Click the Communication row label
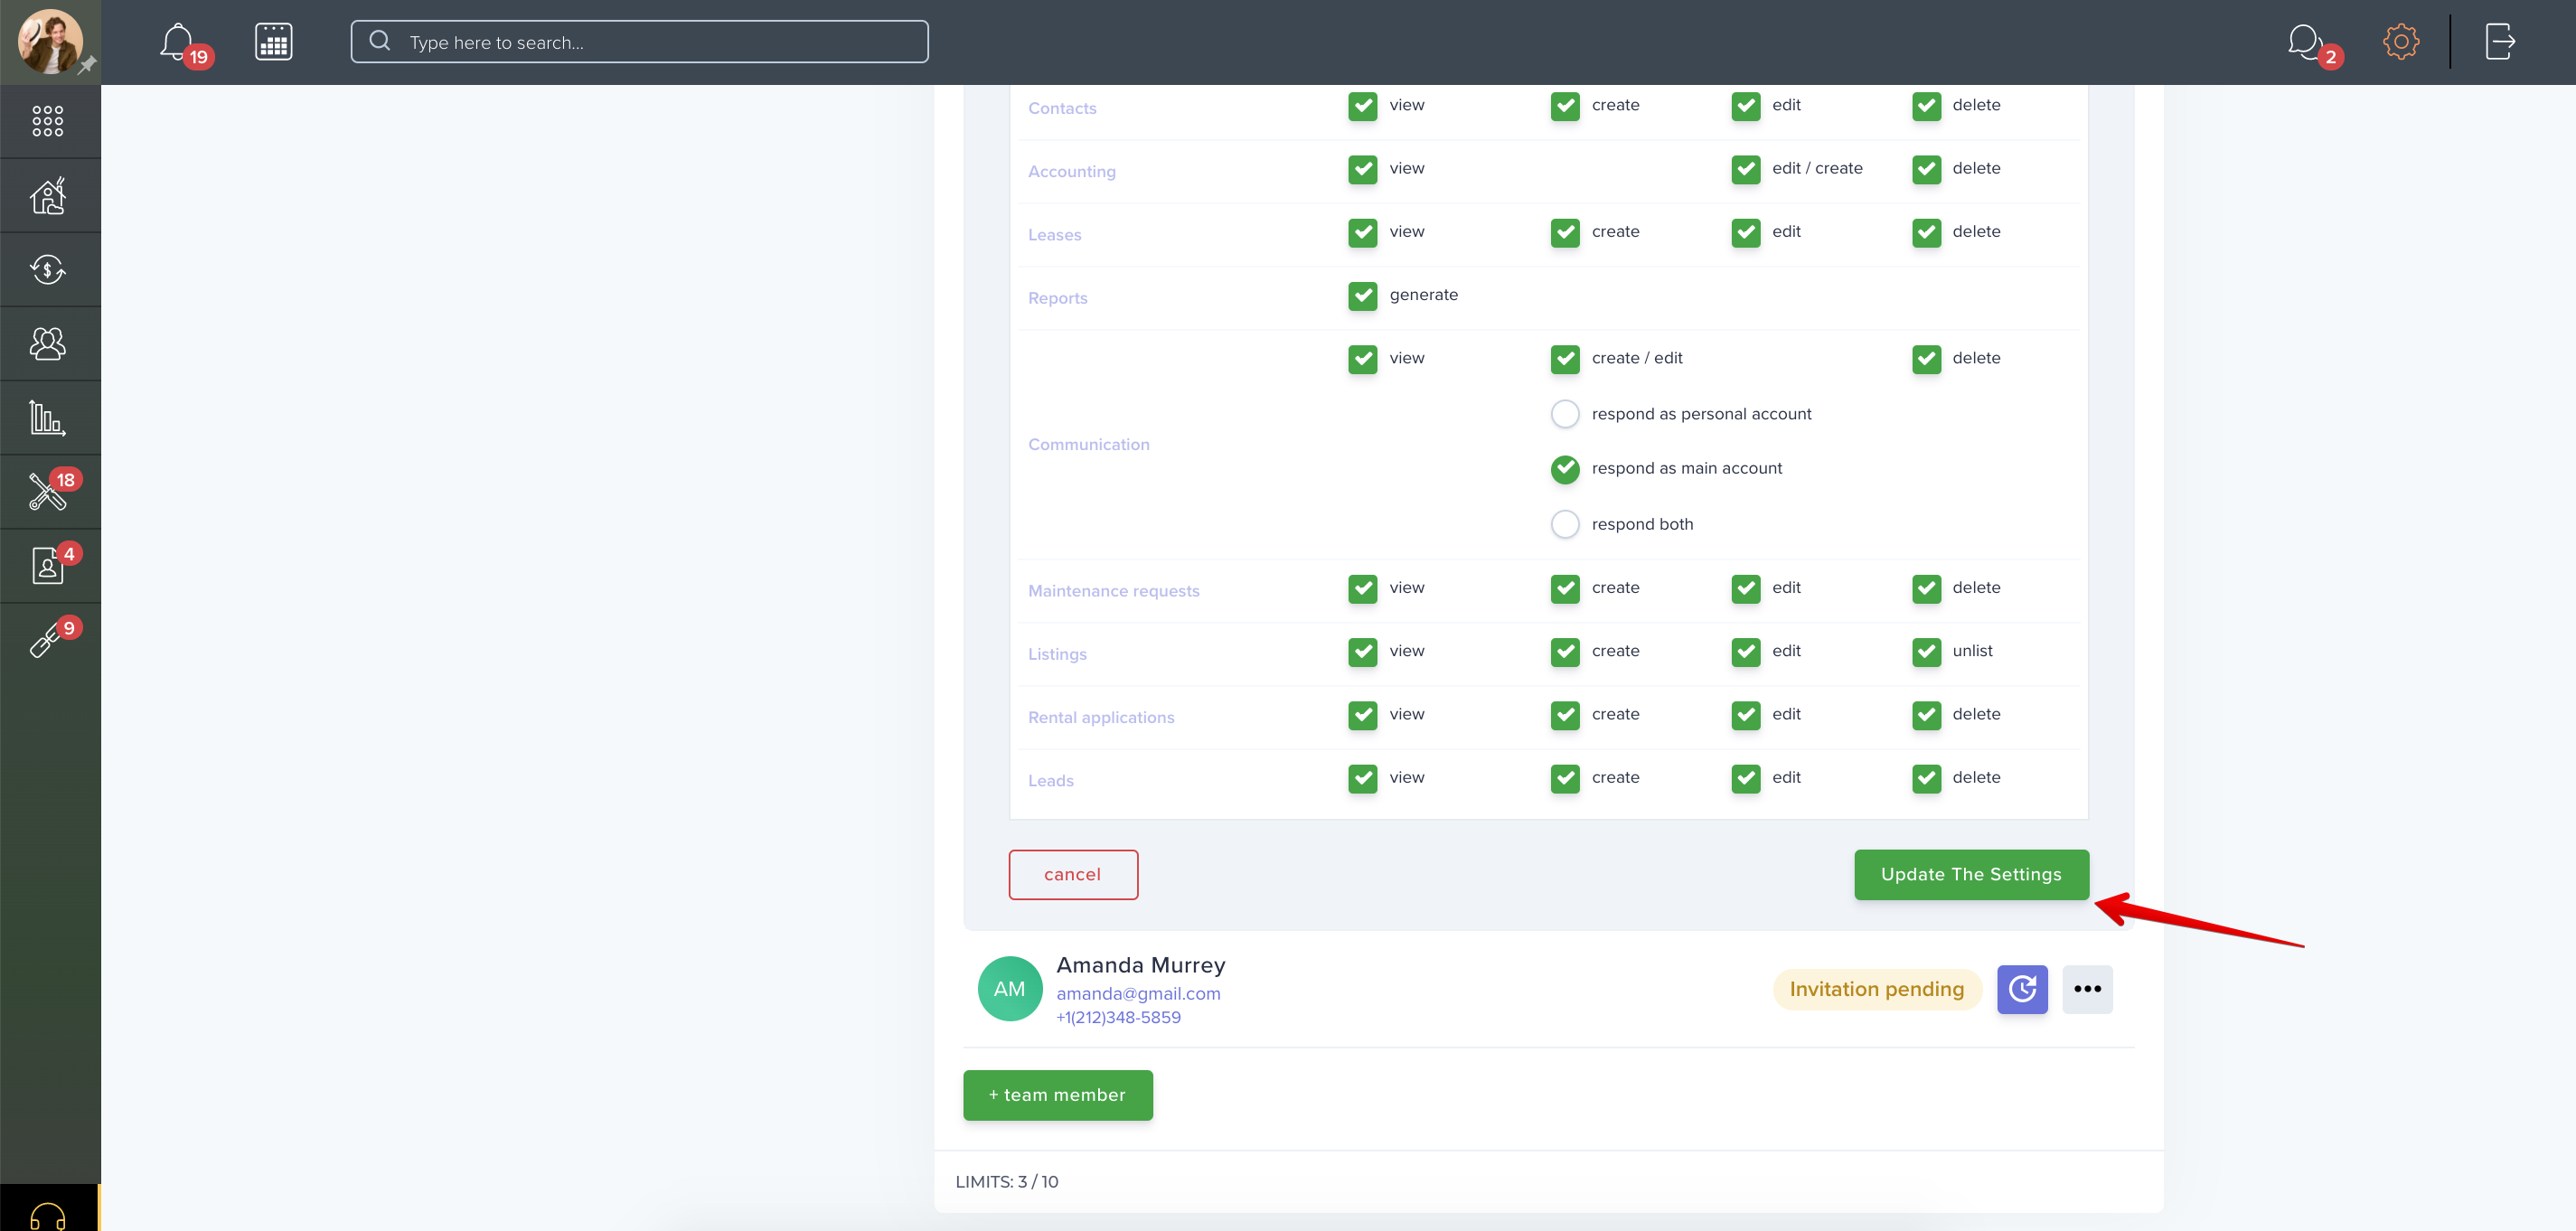This screenshot has height=1231, width=2576. tap(1088, 444)
